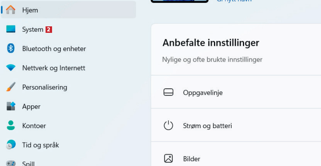Click the Strøm og batteri power icon

click(168, 126)
